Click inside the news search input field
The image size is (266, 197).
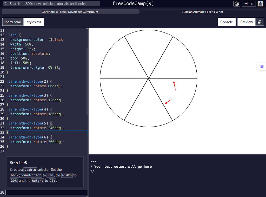coord(52,4)
